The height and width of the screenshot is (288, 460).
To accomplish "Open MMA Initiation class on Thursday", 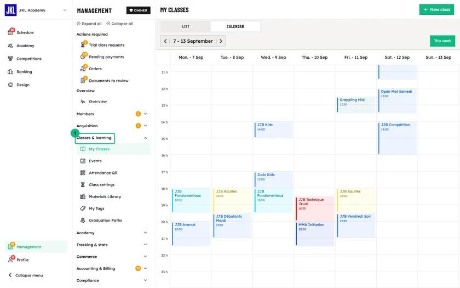I will point(315,234).
